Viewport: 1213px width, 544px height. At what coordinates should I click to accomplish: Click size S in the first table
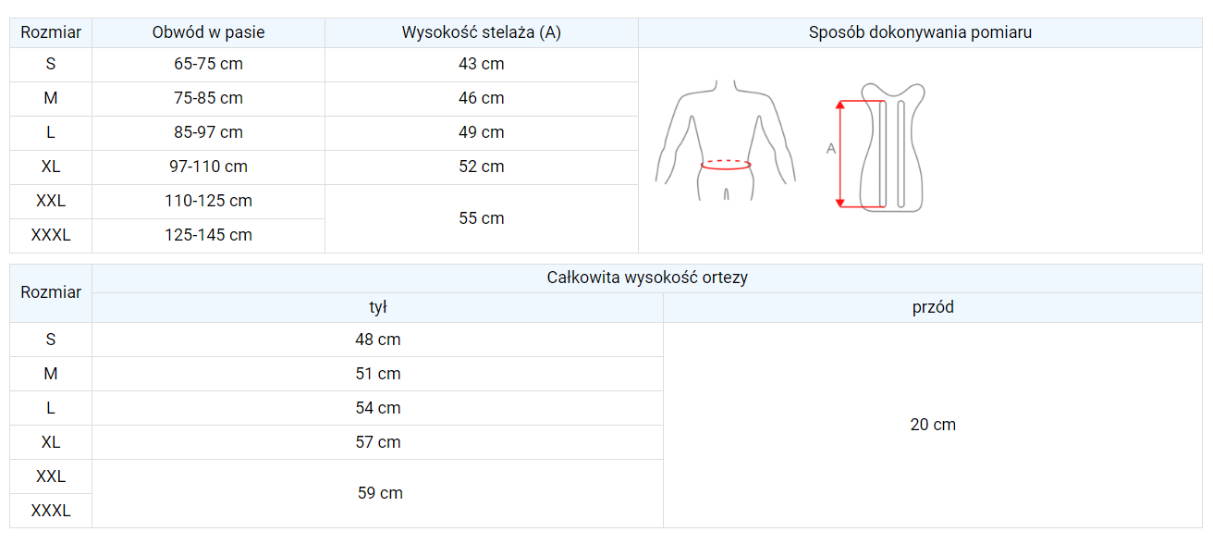51,64
